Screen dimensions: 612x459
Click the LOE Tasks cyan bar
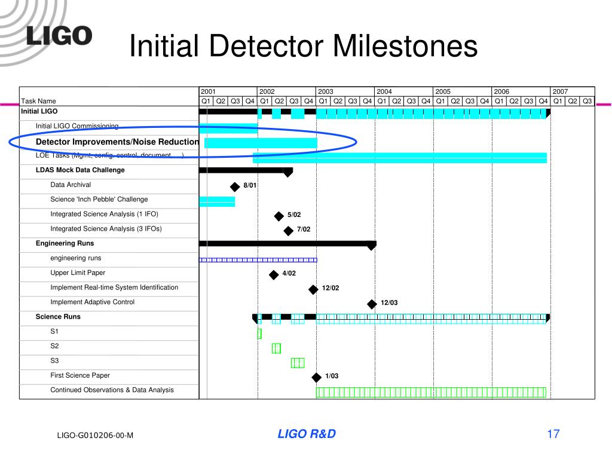pos(400,158)
